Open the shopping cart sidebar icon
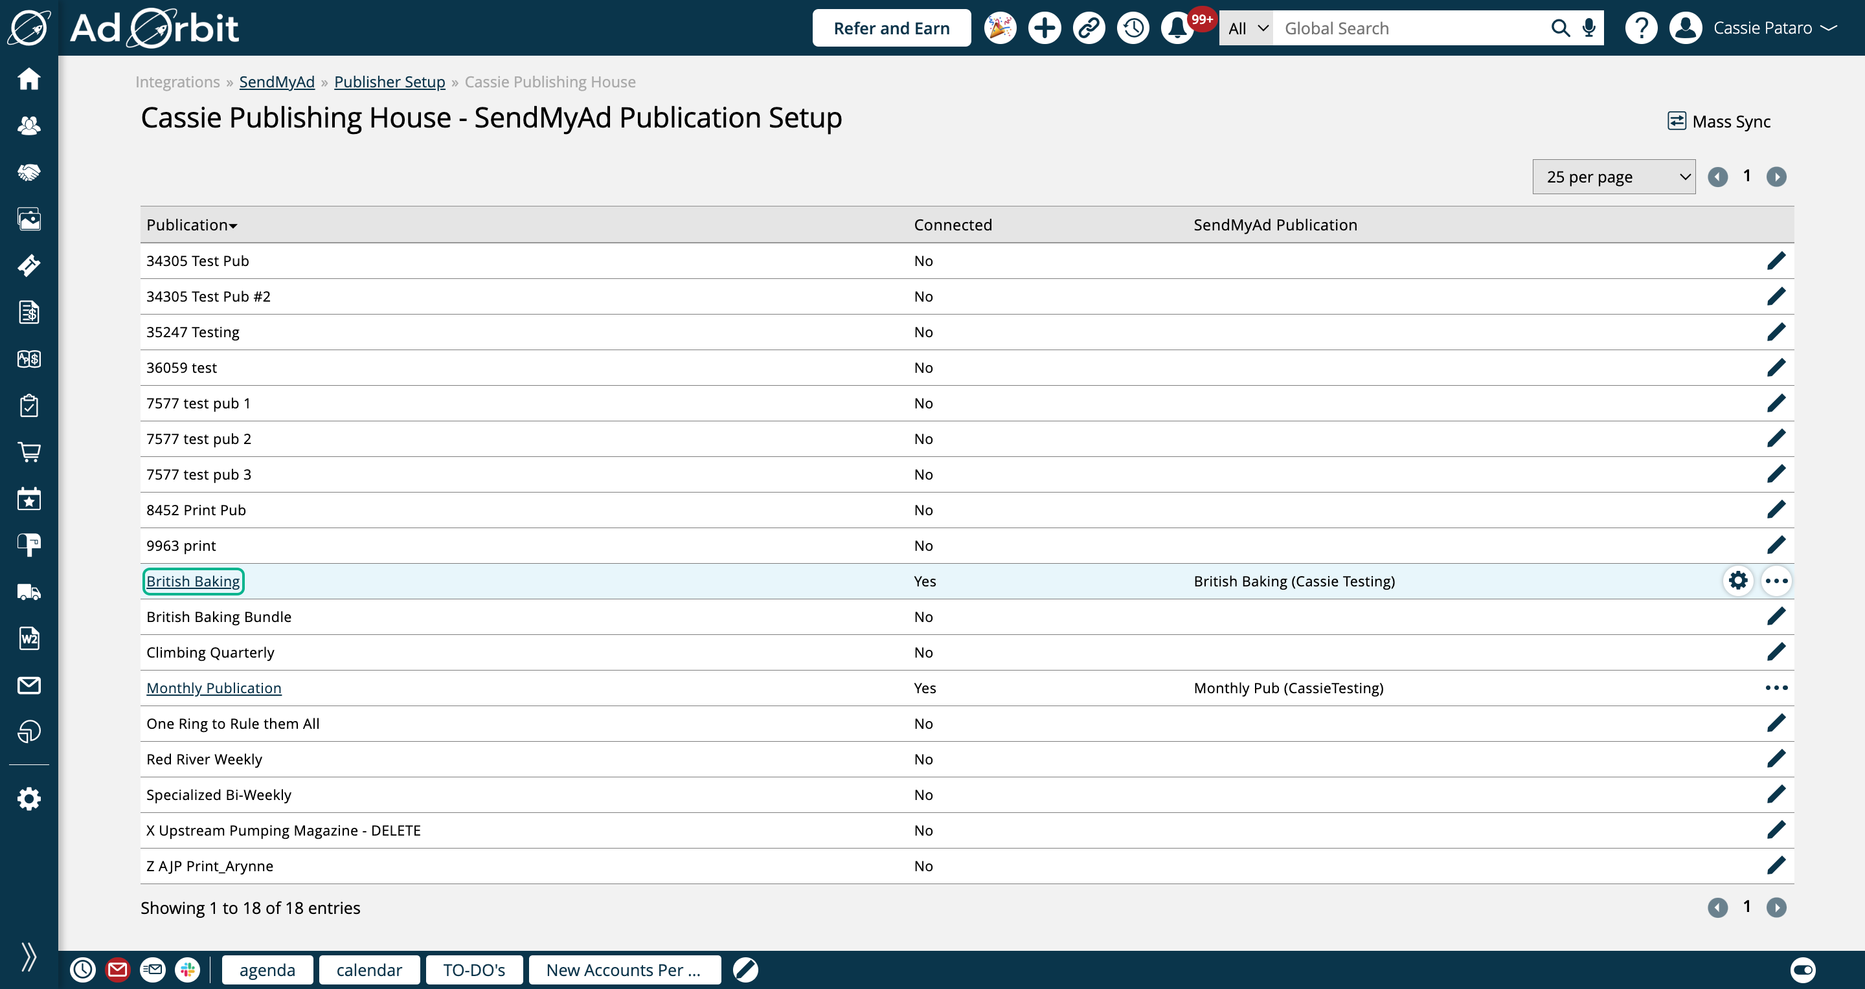Screen dimensions: 1865x989 pyautogui.click(x=29, y=452)
